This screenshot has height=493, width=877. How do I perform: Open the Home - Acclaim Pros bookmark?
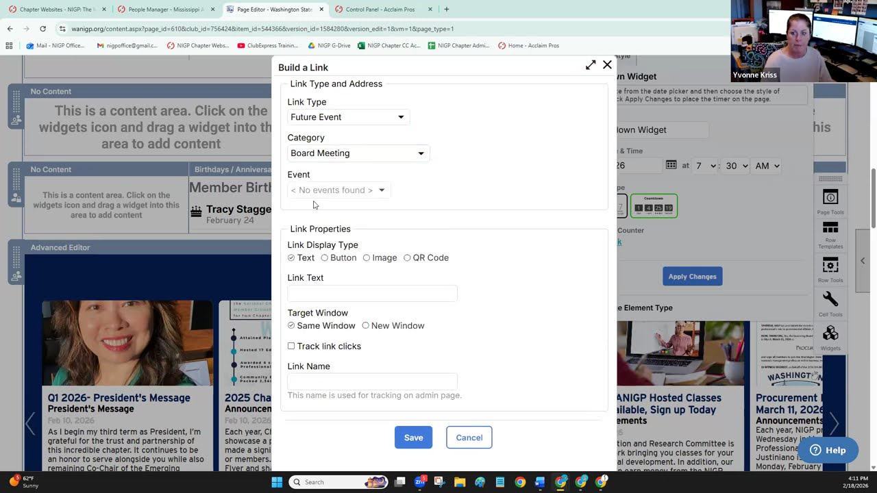click(x=529, y=46)
